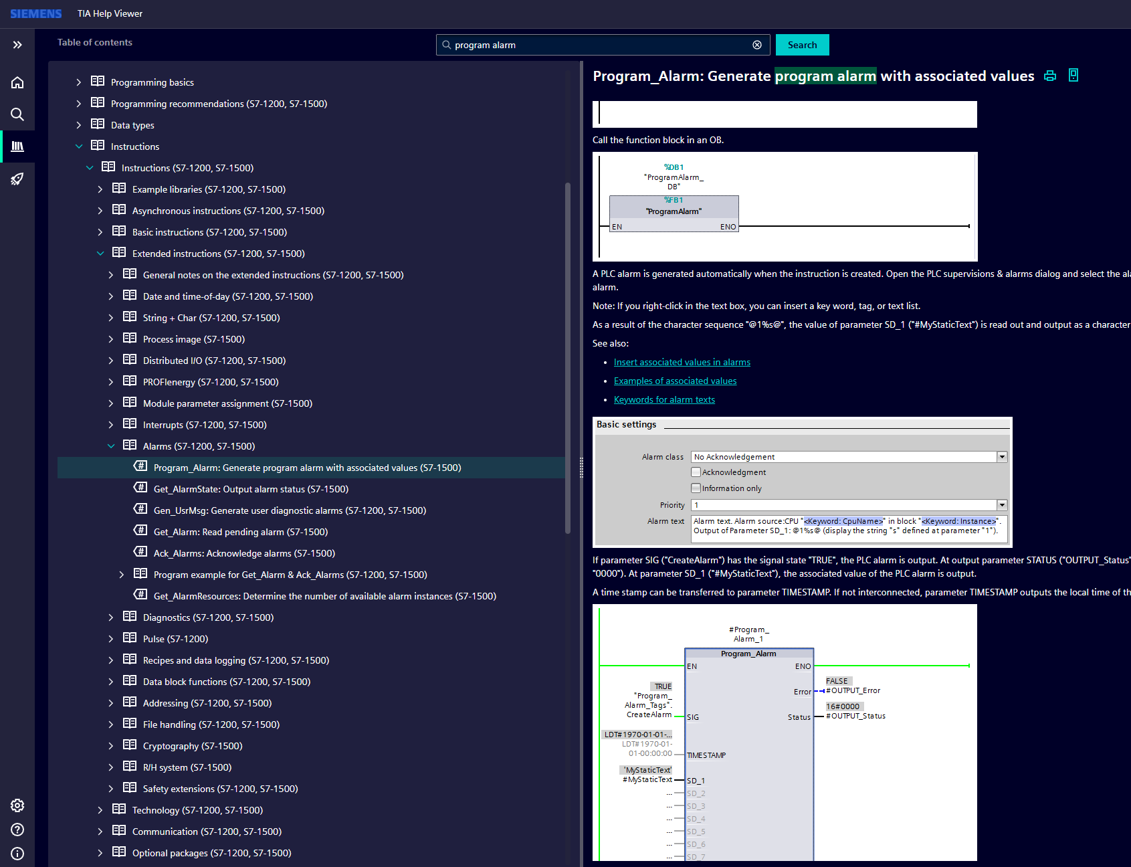Open the PROFIenergy topic

coord(211,382)
